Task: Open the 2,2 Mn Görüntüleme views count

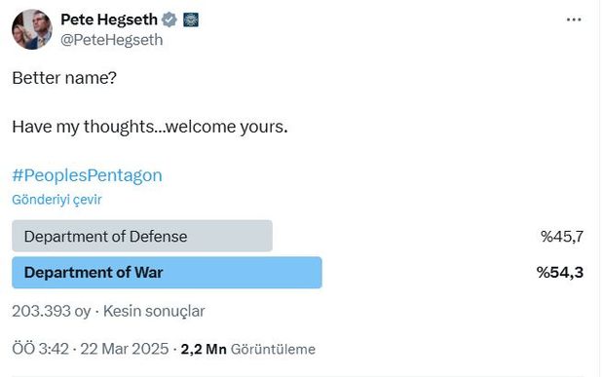Action: (x=248, y=349)
